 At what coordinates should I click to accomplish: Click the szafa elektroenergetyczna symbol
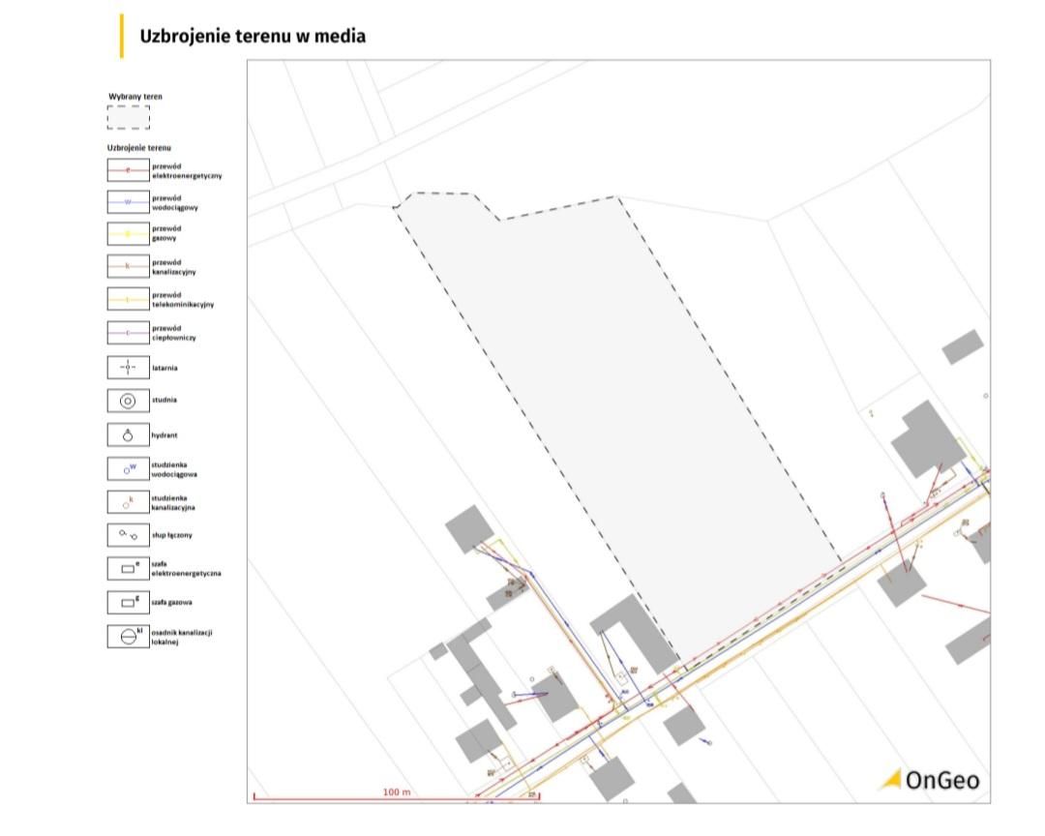128,569
